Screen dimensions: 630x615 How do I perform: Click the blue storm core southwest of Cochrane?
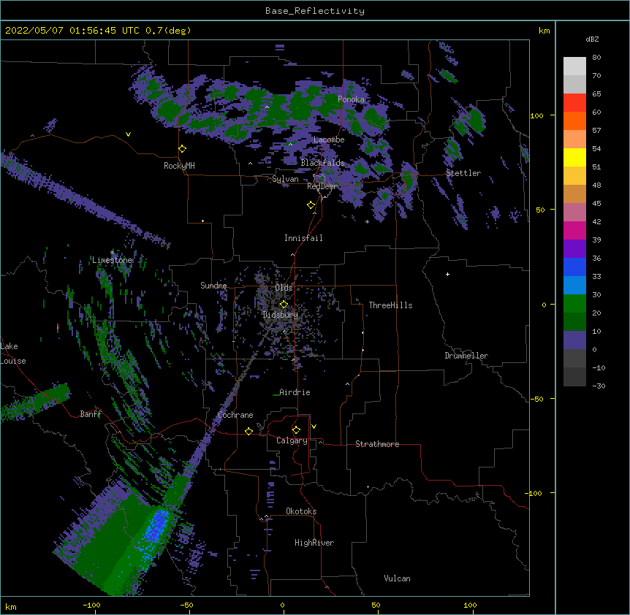(157, 524)
